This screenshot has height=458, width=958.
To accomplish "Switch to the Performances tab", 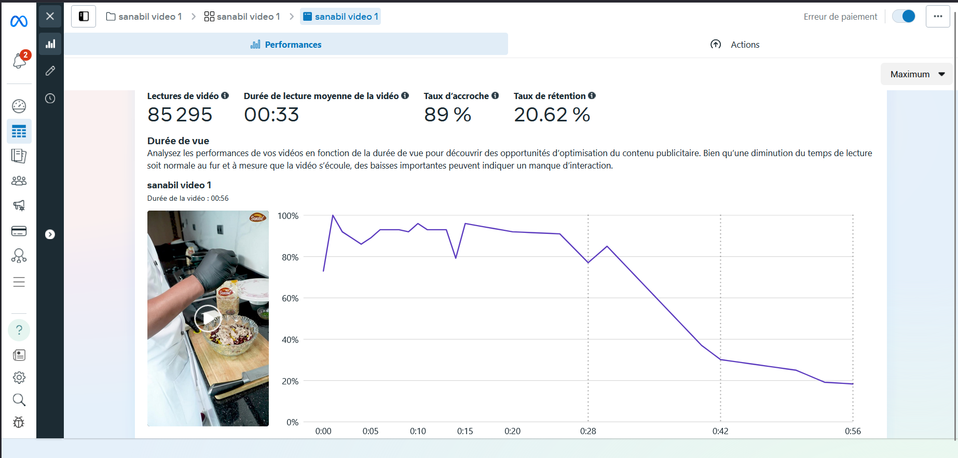I will click(286, 45).
